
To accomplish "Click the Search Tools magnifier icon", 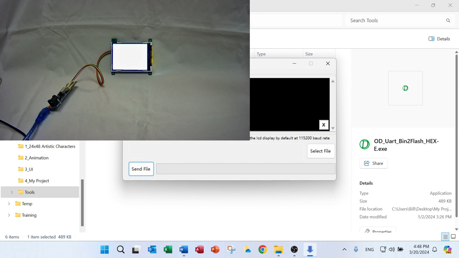I will 448,20.
